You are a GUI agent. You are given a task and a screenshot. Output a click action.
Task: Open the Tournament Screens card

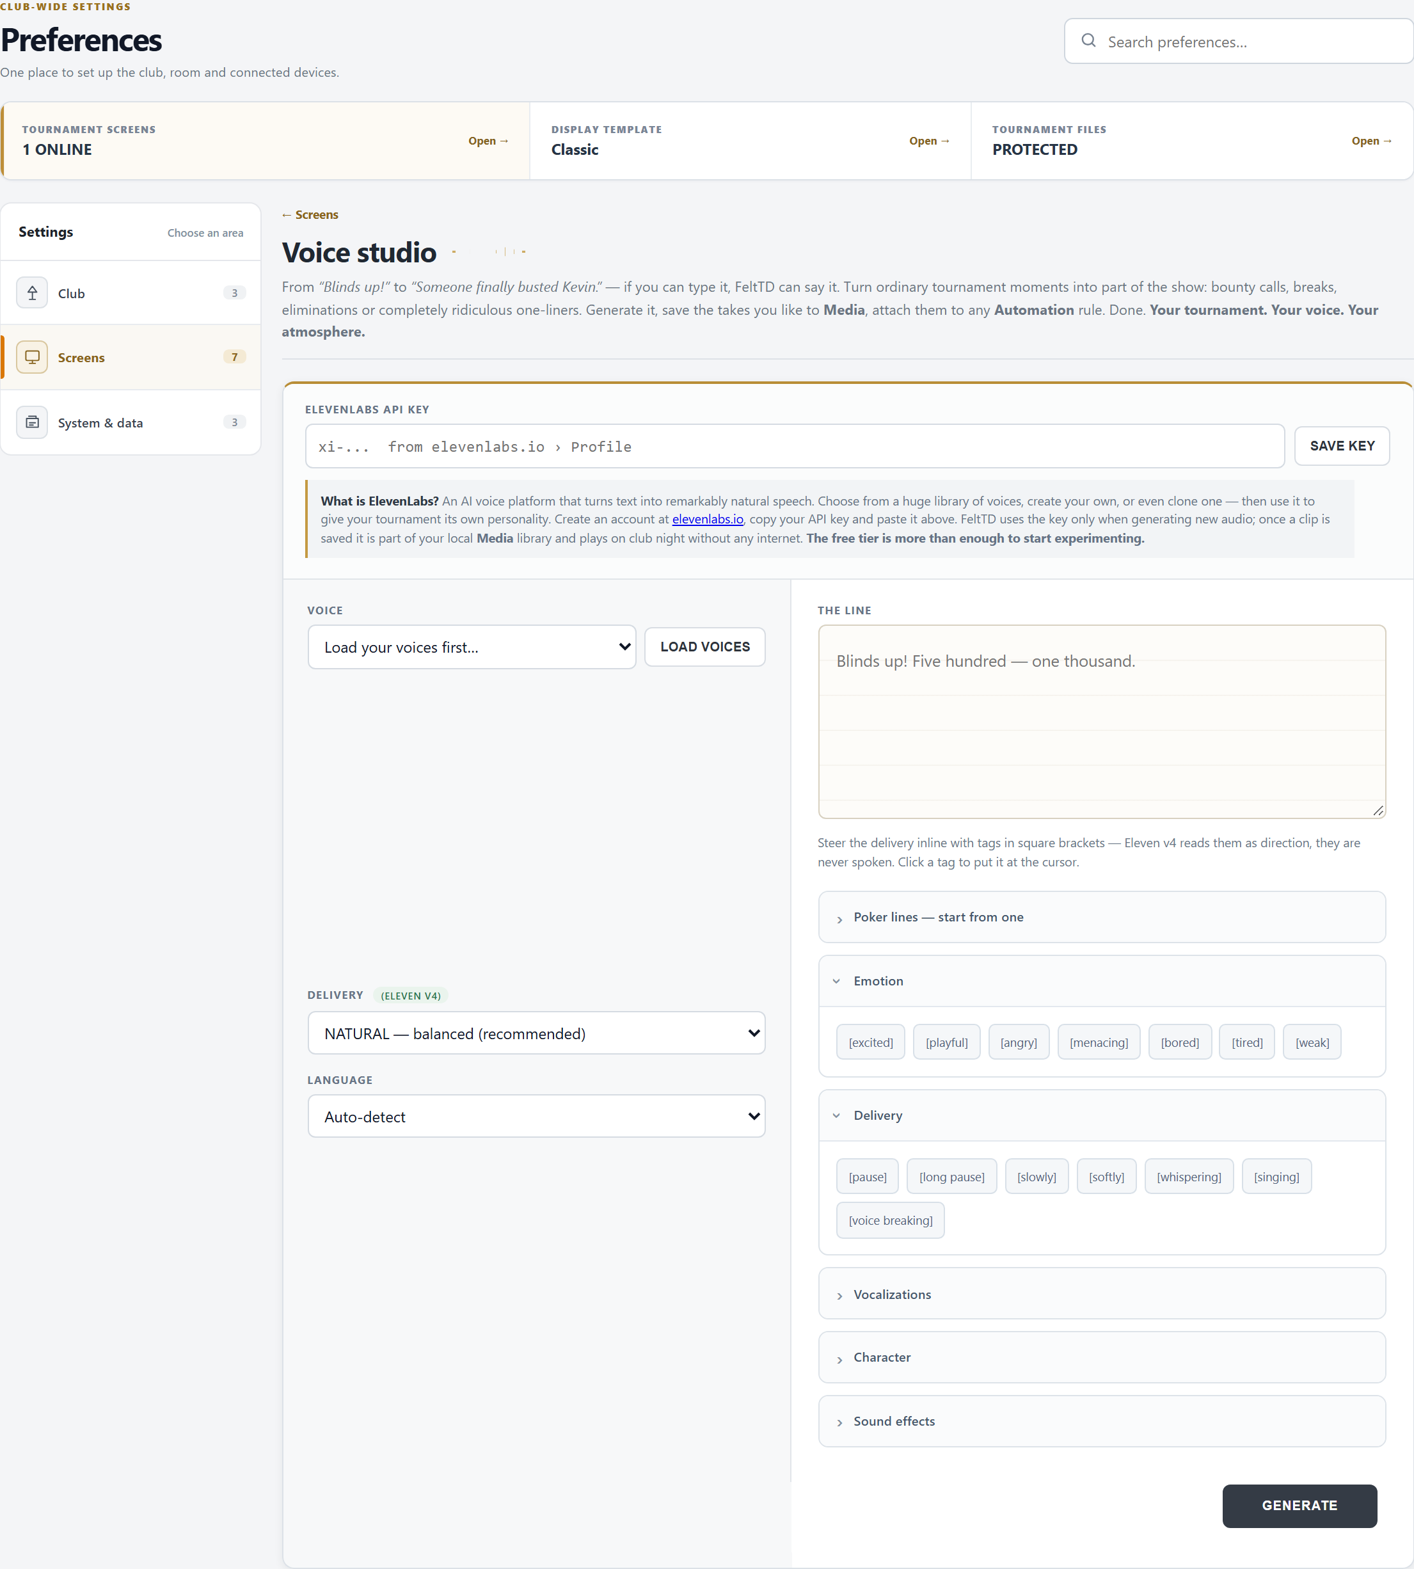click(x=266, y=141)
